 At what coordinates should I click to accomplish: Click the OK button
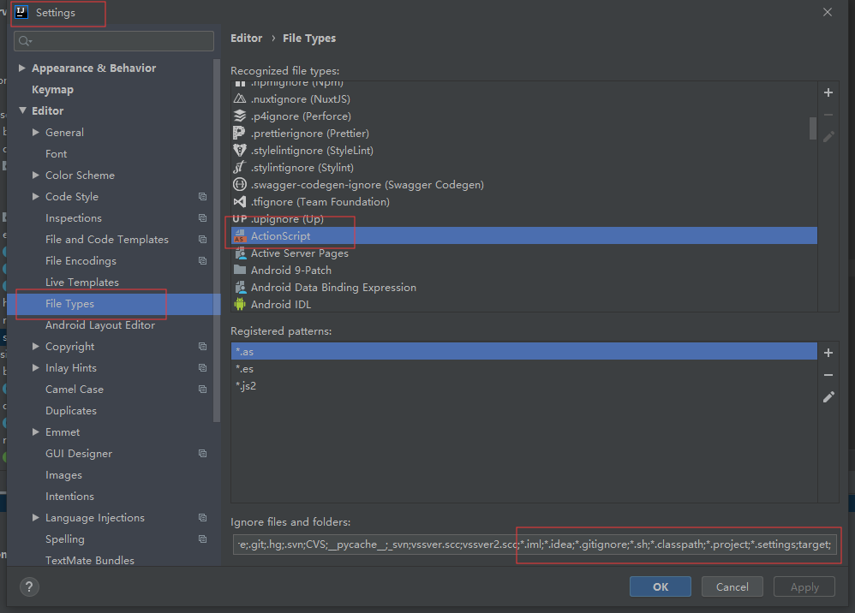point(661,586)
